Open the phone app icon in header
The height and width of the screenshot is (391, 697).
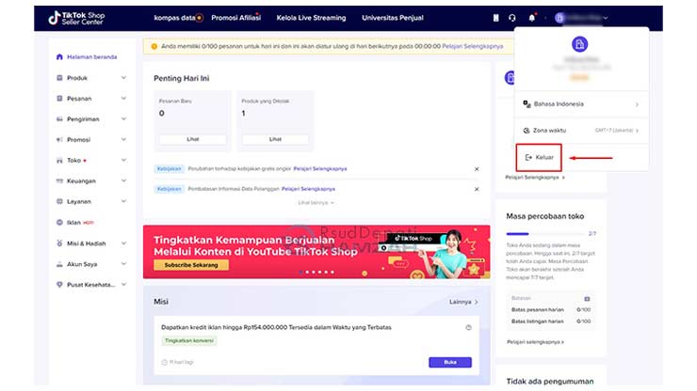pyautogui.click(x=495, y=18)
